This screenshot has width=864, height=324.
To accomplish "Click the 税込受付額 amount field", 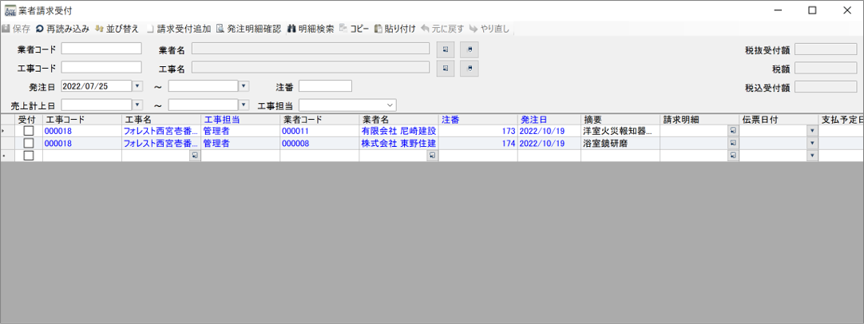I will tap(826, 86).
